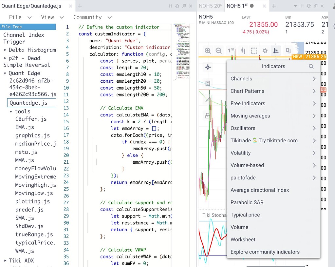Select the dashed rectangle selection tool

click(x=254, y=51)
